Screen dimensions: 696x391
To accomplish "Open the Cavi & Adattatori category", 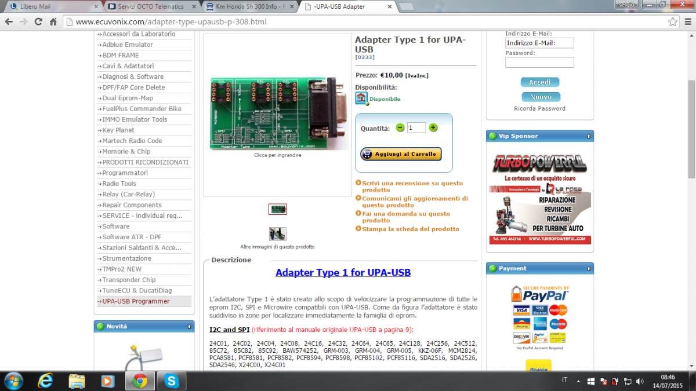I will 128,66.
